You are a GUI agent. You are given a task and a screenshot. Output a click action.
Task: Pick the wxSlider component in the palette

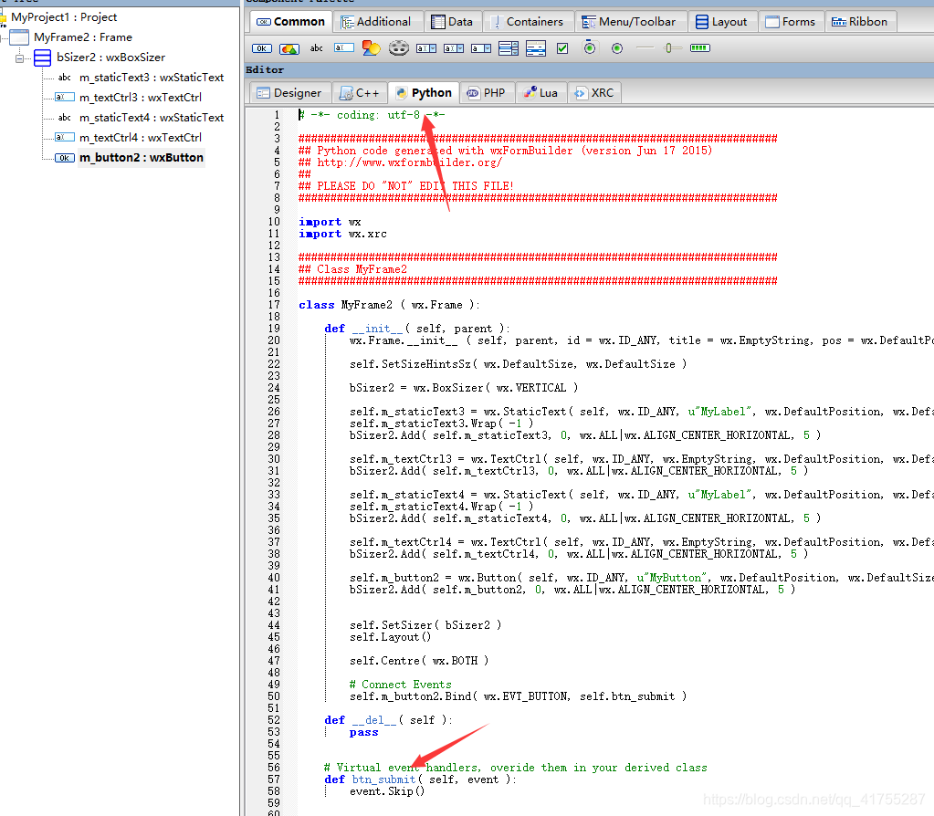672,47
